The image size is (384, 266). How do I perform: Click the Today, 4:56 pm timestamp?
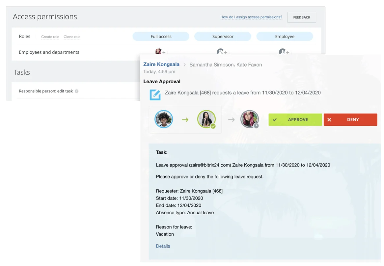pos(159,72)
